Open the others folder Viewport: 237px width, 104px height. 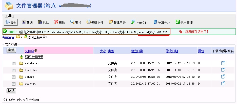pos(29,77)
